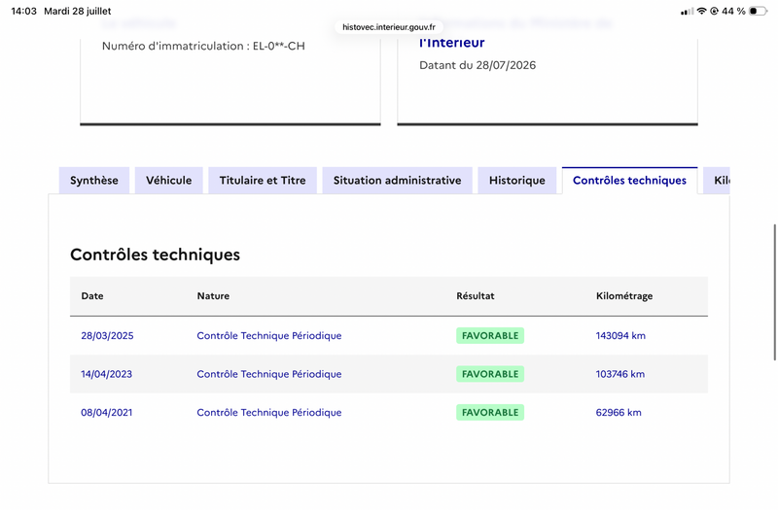
Task: Tap the histovec.interieur.gouv.fr address pill
Action: (x=388, y=27)
